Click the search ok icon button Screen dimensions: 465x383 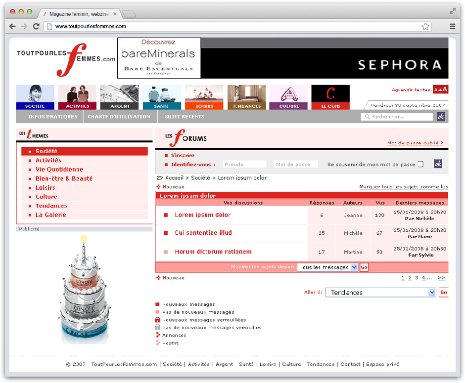pos(440,117)
